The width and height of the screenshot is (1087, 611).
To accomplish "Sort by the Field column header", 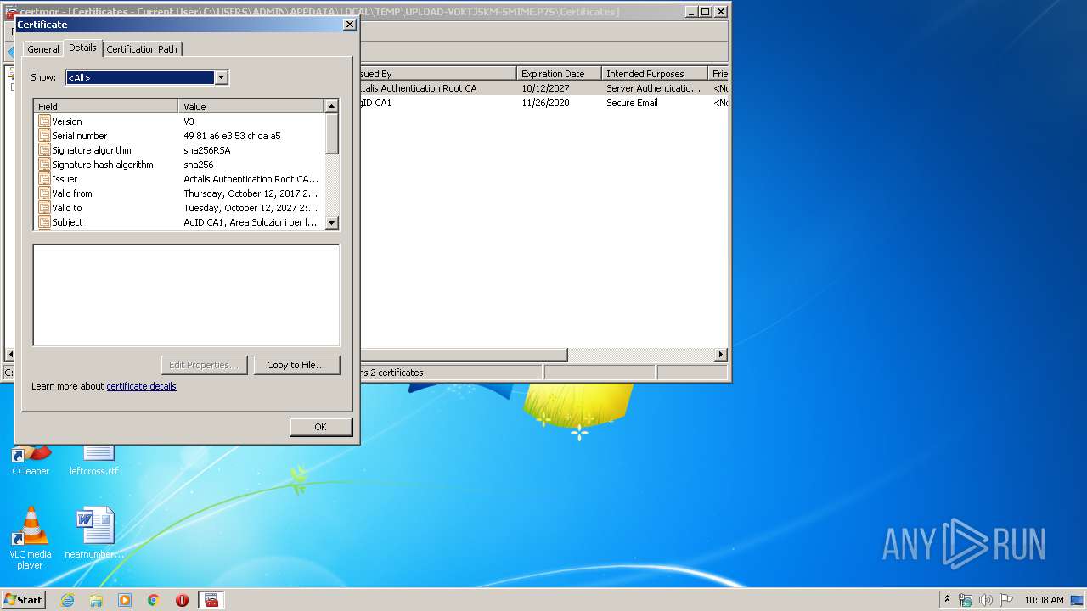I will point(106,107).
